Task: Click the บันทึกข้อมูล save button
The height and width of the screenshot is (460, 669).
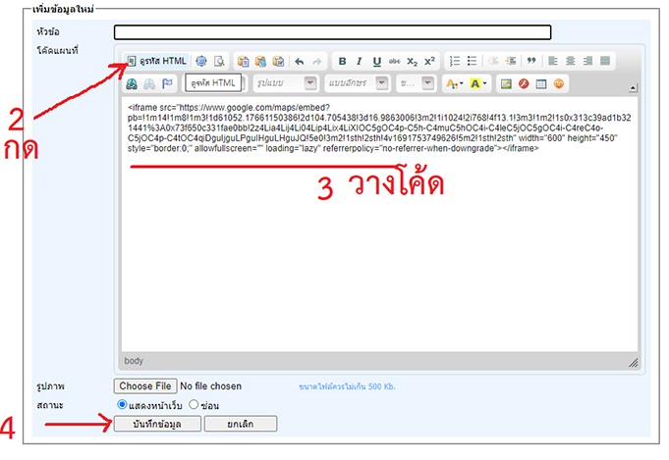Action: pos(157,424)
